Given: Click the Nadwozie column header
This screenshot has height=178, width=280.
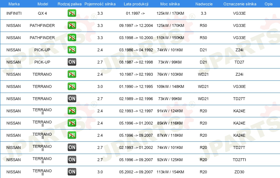Looking at the screenshot, I should (204, 4).
